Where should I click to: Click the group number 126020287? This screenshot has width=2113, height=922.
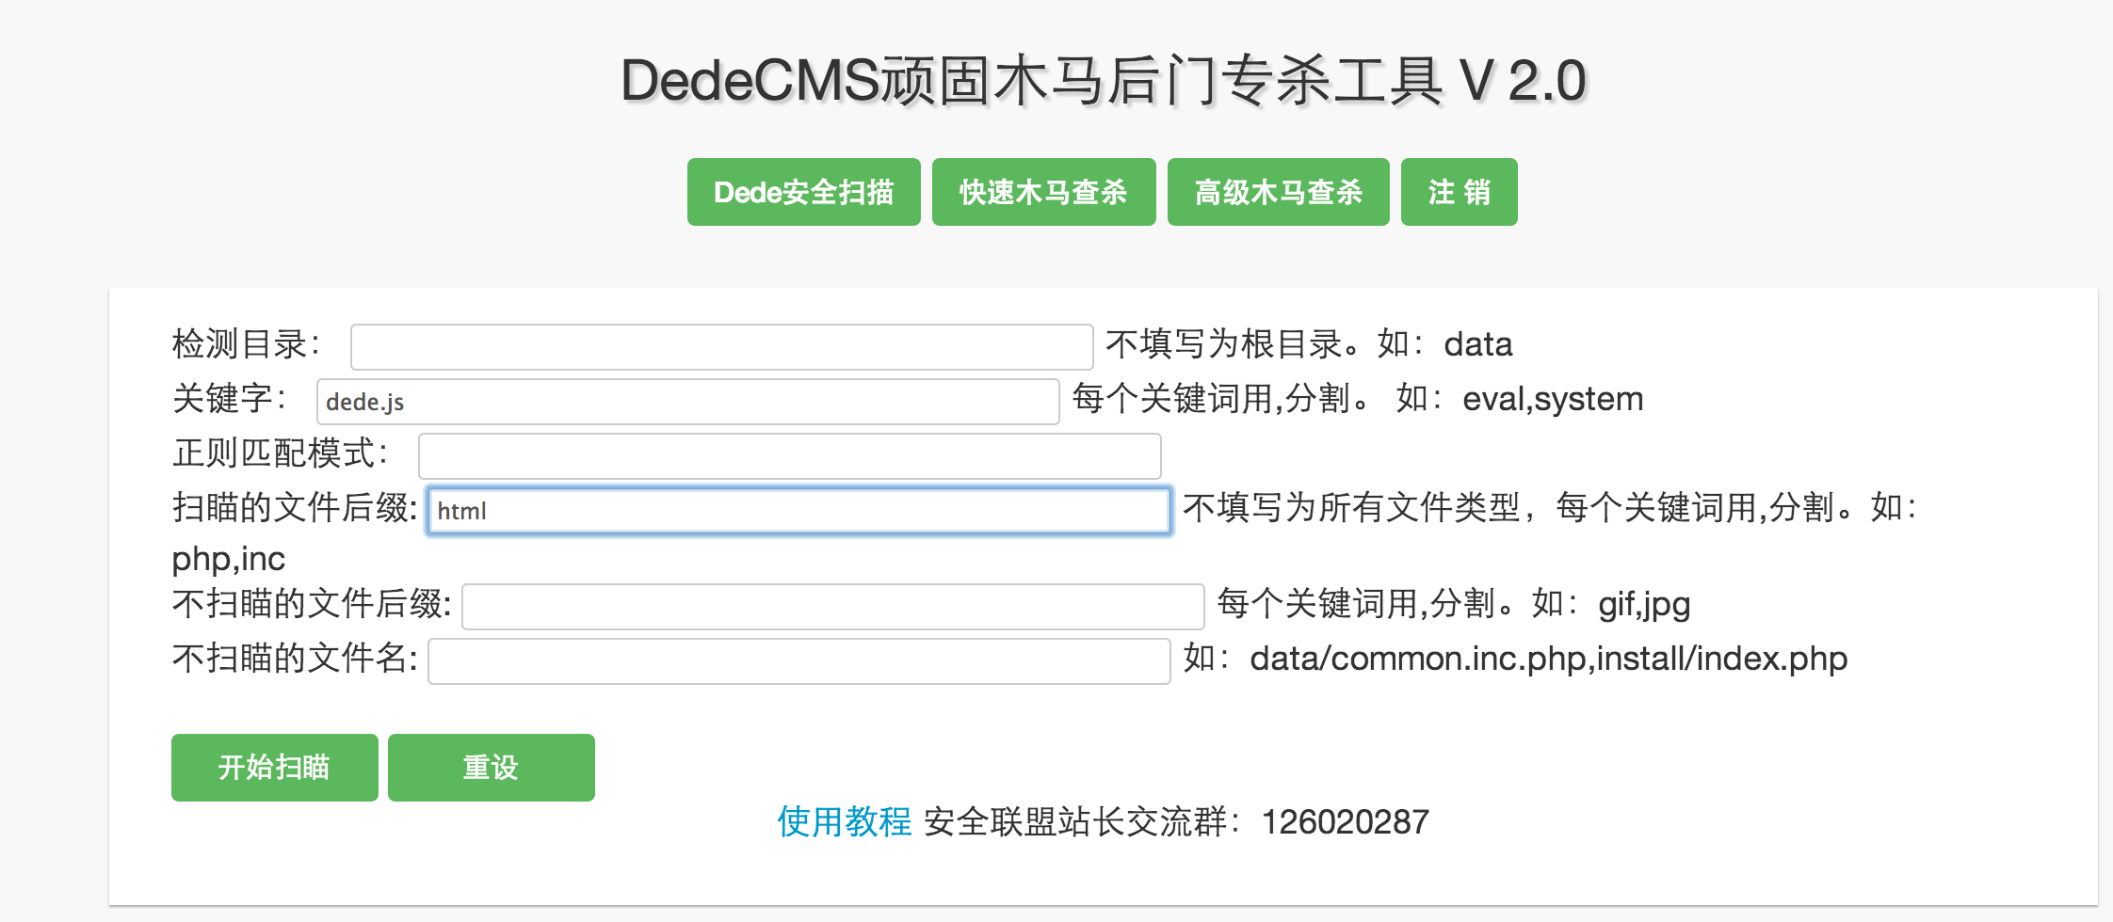(1345, 822)
